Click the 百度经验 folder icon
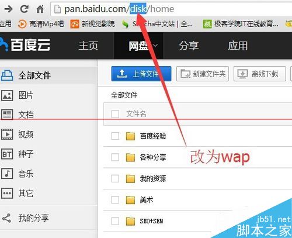This screenshot has width=292, height=238. click(130, 136)
